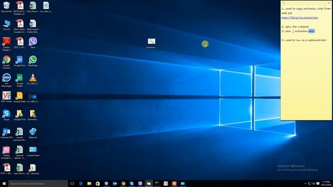Select the activation file icon on desktop
This screenshot has height=187, width=333.
151,43
